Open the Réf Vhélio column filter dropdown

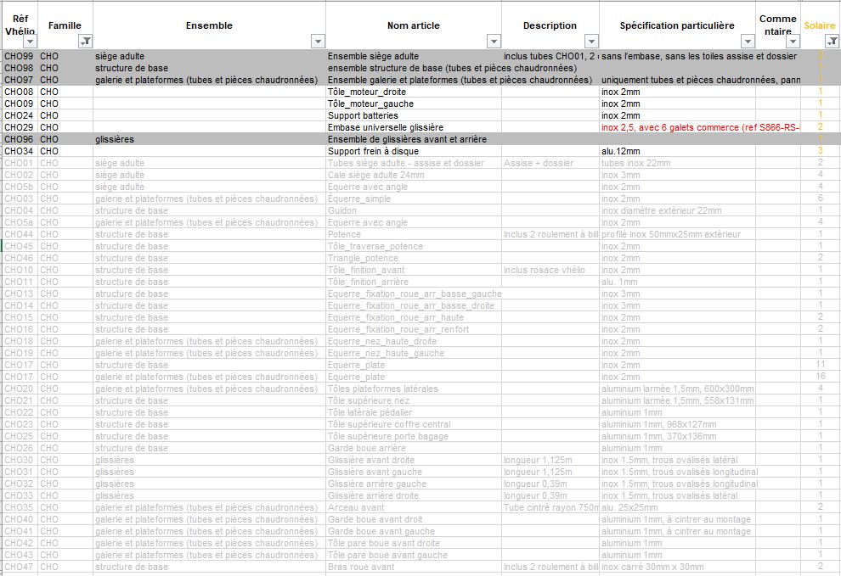[x=30, y=42]
